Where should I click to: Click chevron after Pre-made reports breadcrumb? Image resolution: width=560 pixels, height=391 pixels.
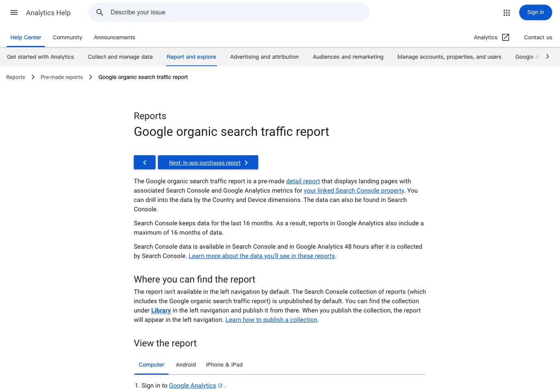[x=90, y=77]
